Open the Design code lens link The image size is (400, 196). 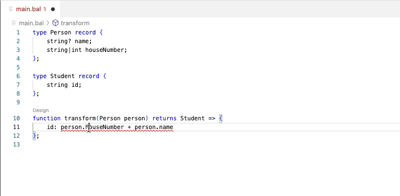40,110
